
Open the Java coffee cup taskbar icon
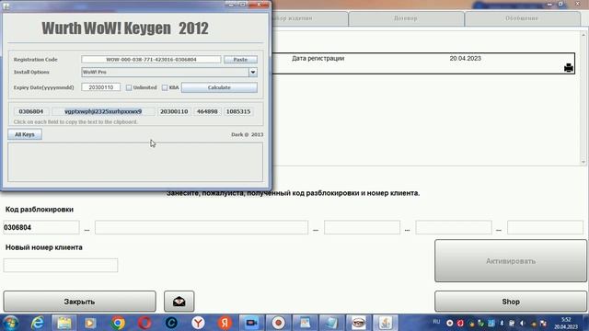click(x=386, y=323)
